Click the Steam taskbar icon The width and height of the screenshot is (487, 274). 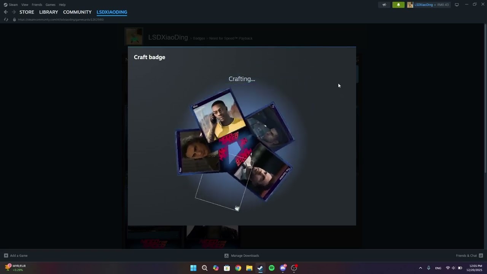click(x=260, y=268)
